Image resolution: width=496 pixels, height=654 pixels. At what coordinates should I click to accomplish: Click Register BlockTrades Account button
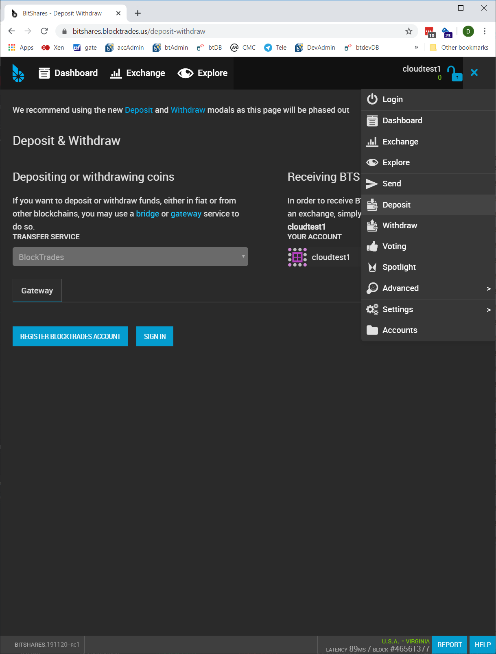[70, 337]
